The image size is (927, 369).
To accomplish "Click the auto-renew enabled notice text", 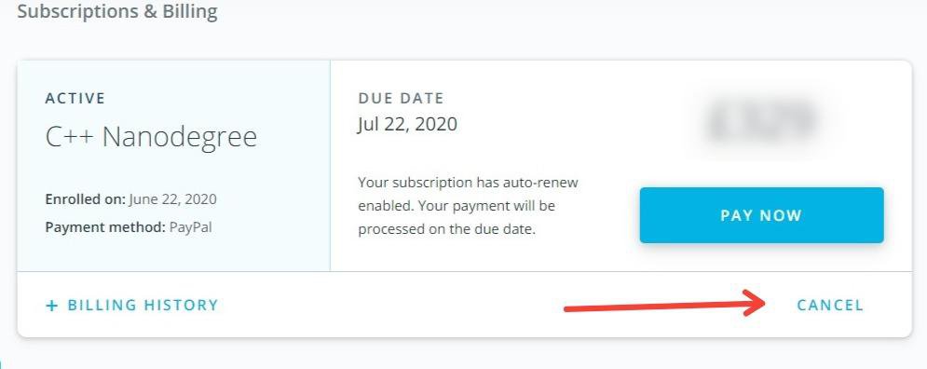I will [x=469, y=206].
